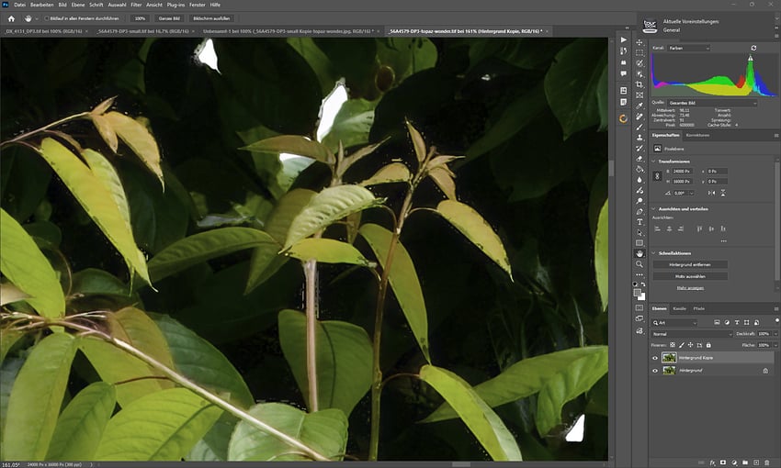Click the Home icon in options bar

pos(11,18)
